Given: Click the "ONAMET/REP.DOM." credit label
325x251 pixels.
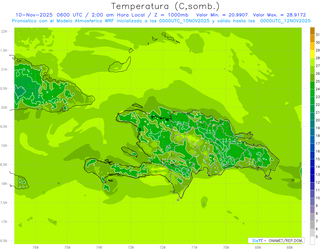Looking at the screenshot, I should [x=286, y=240].
